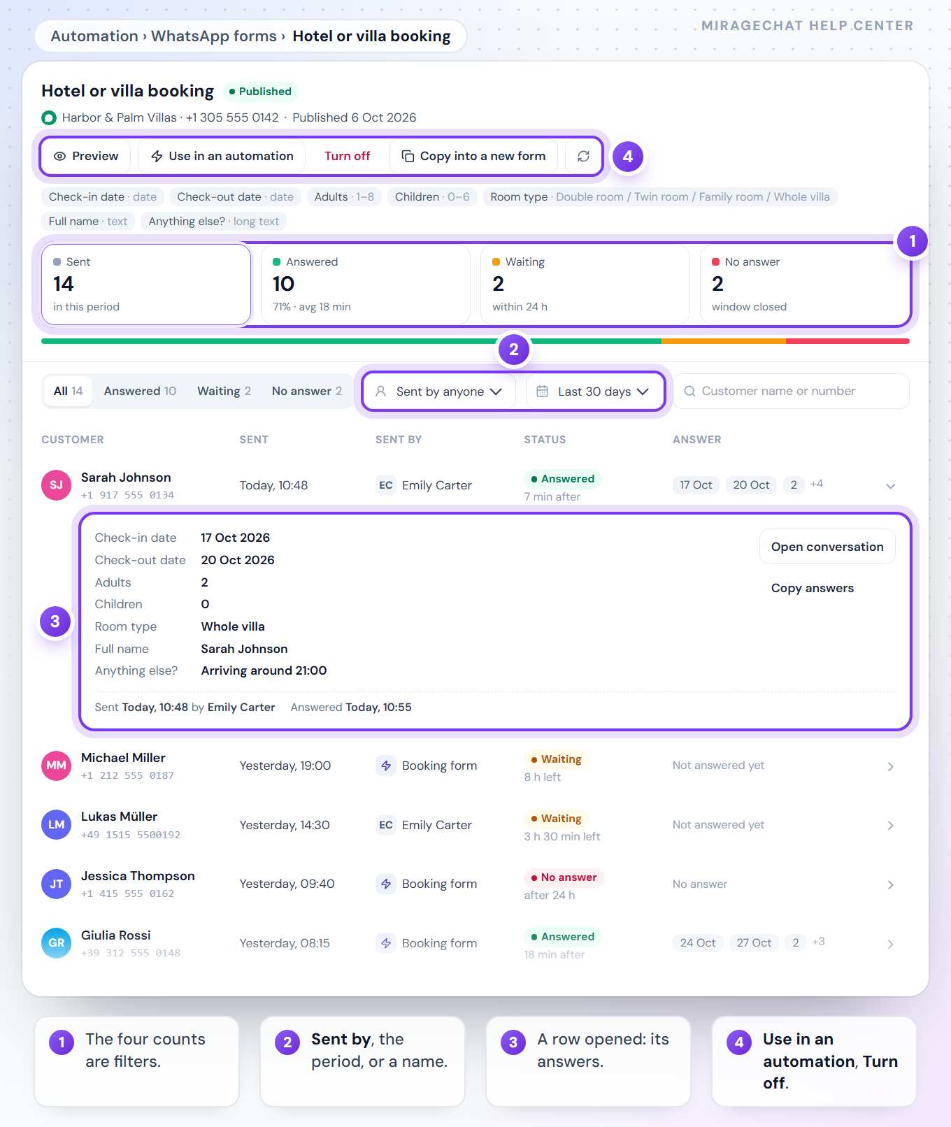Expand Giulia Rossi's row
951x1127 pixels.
890,944
